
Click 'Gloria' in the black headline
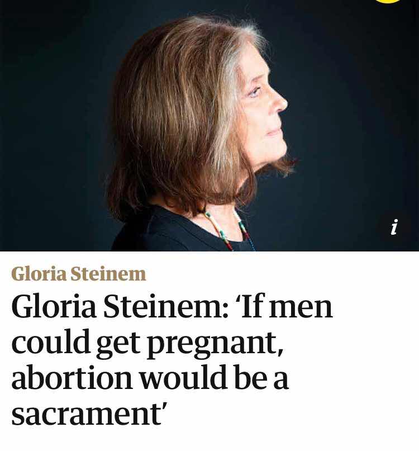coord(54,307)
